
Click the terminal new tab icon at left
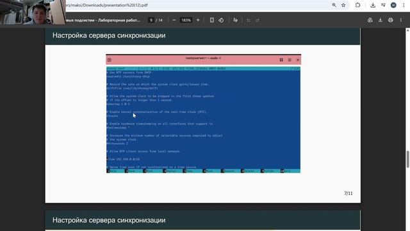coord(110,60)
